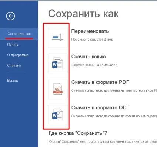Select Сохранить как in sidebar
This screenshot has width=157, height=147.
click(x=19, y=34)
